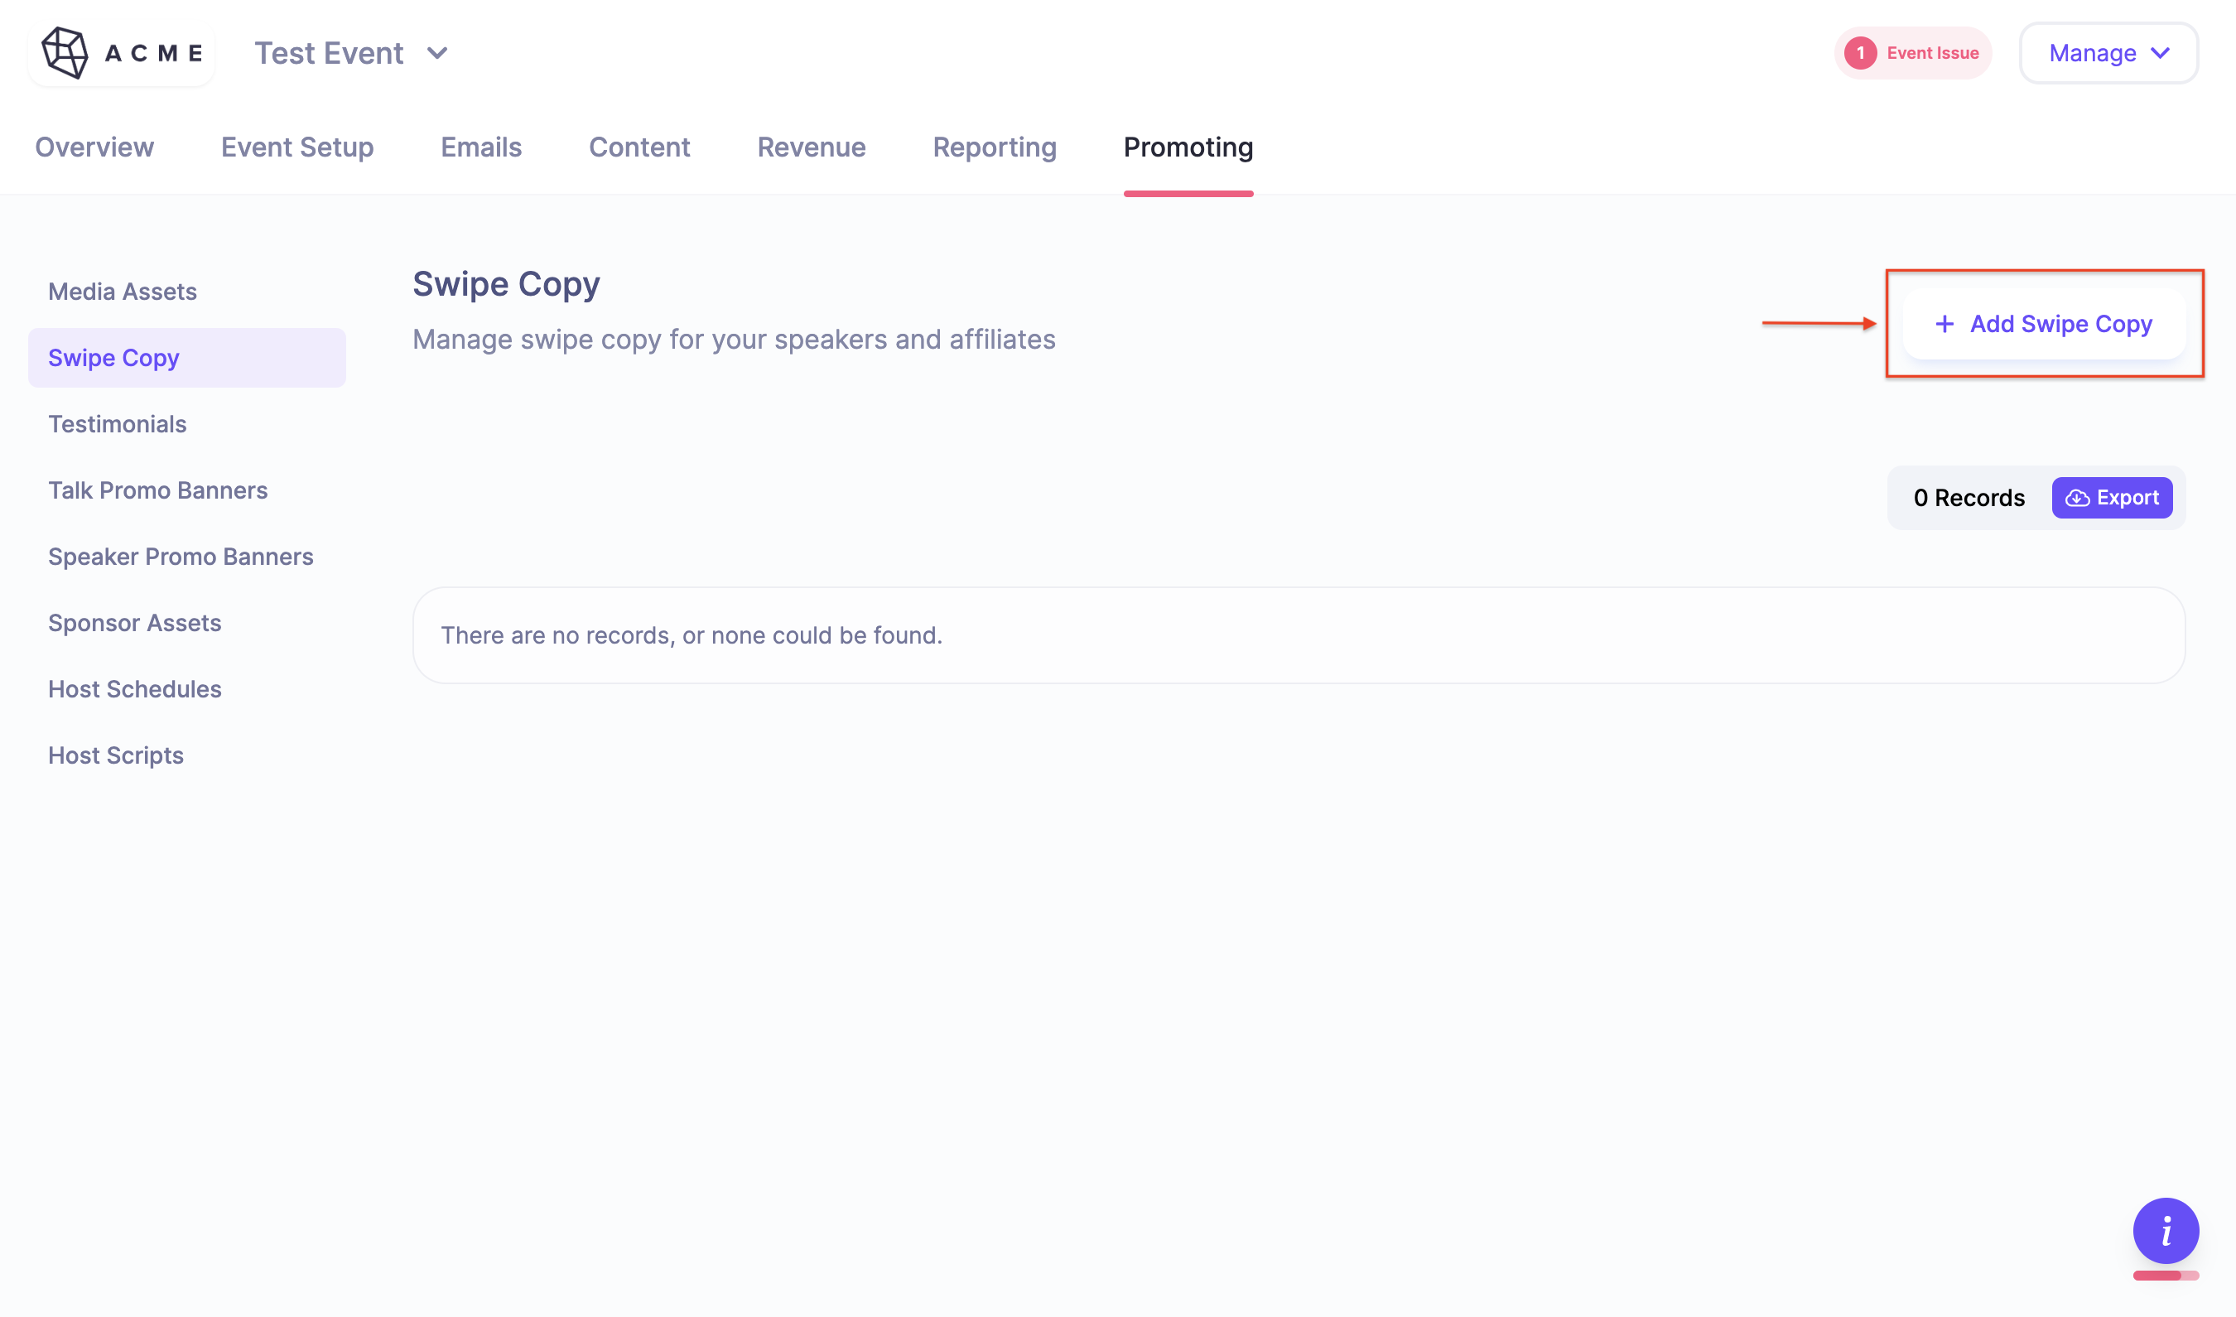This screenshot has height=1317, width=2236.
Task: Go to the Event Setup tab
Action: (x=297, y=147)
